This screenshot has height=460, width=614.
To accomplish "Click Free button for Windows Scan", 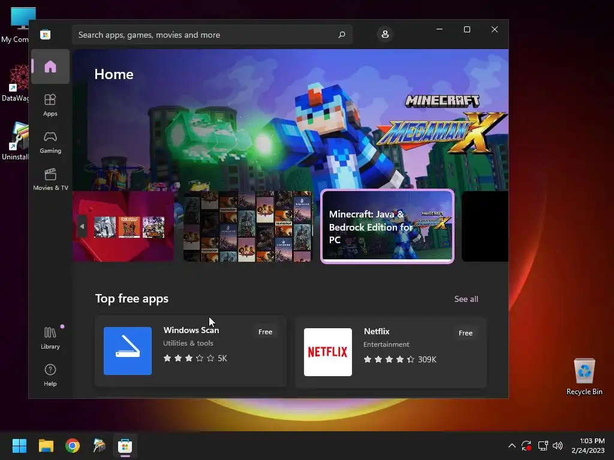I will click(x=265, y=332).
